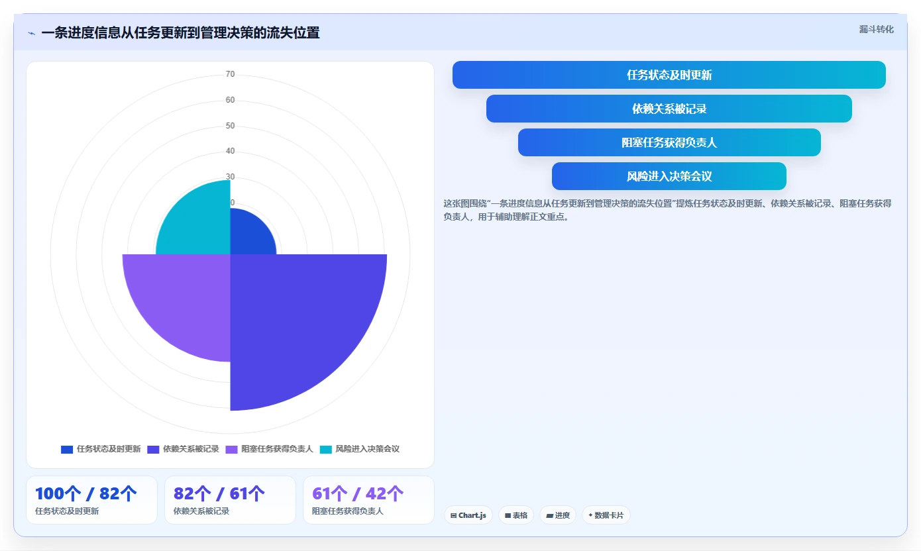Click the description paragraph starting 这张图围绕
Viewport: 921px width, 551px height.
click(667, 210)
